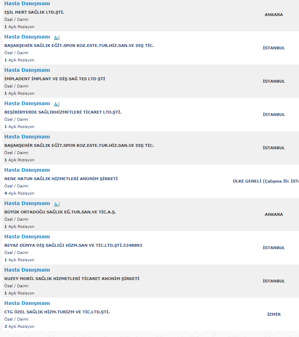The width and height of the screenshot is (299, 337).
Task: Open Hasta Danışmanı job at KUZEY MOBİL
Action: [27, 270]
